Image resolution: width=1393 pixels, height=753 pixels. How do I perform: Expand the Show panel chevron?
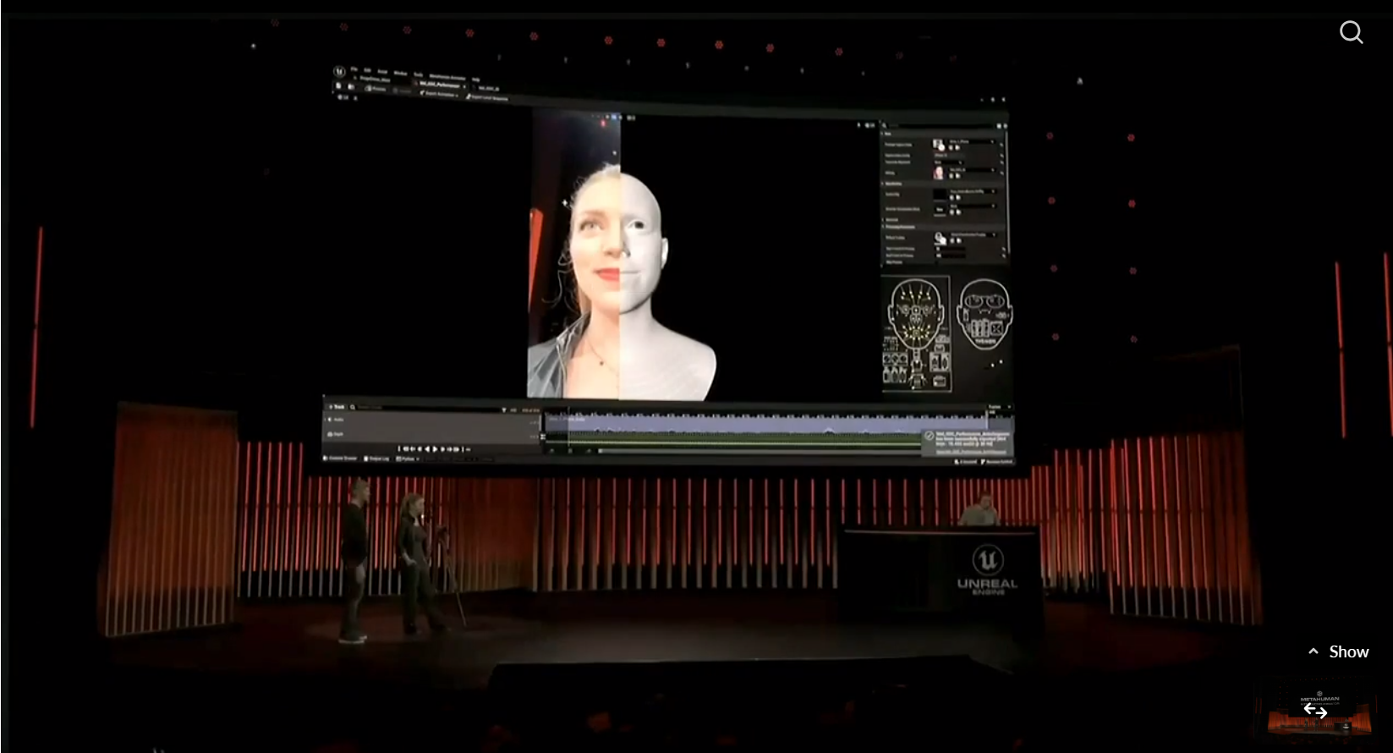(x=1313, y=651)
